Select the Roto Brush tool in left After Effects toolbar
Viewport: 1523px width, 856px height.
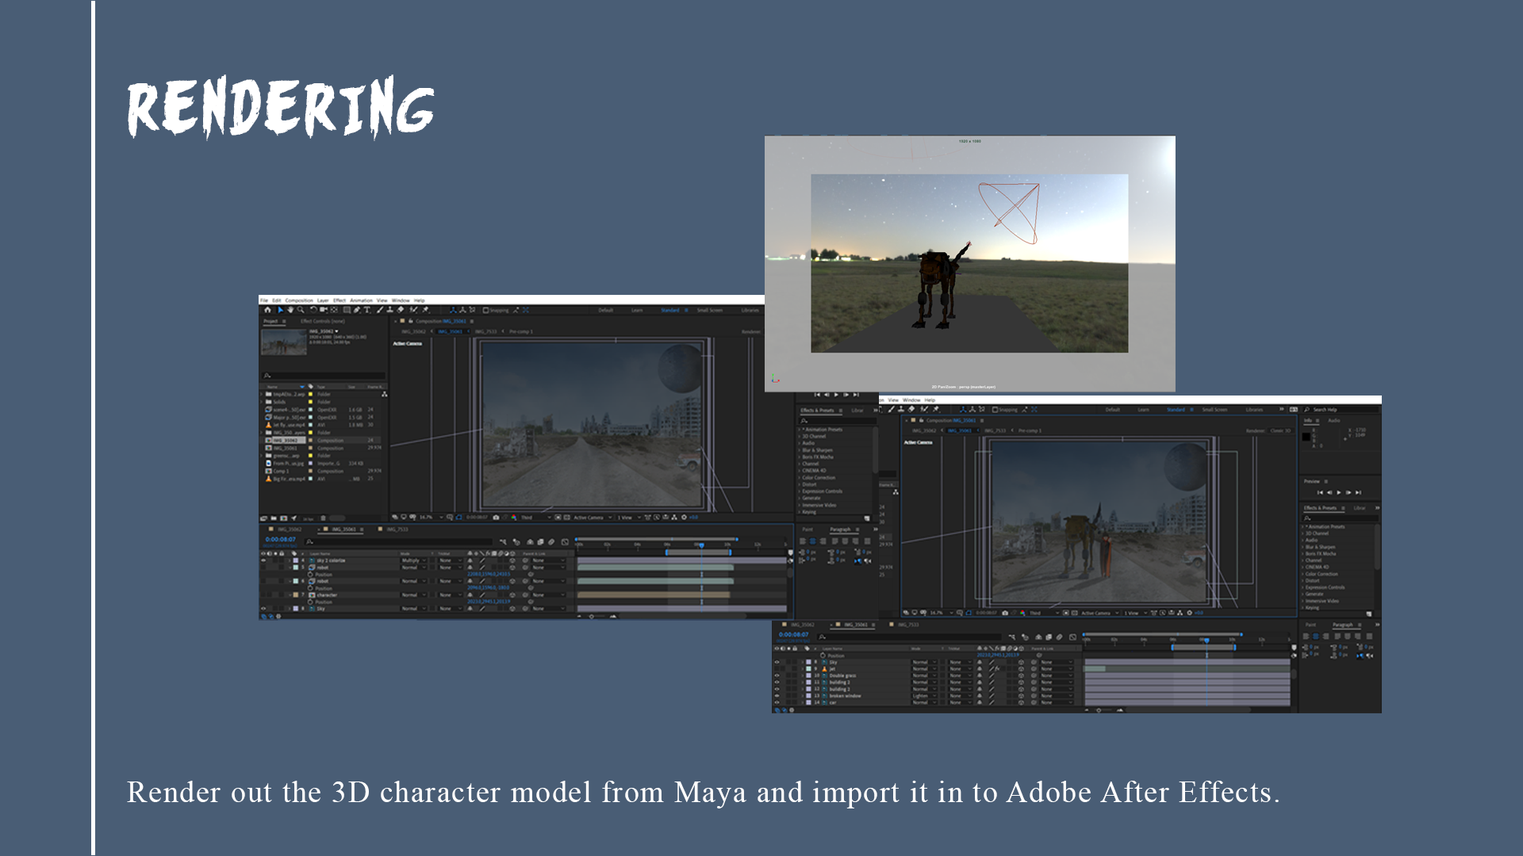(413, 310)
